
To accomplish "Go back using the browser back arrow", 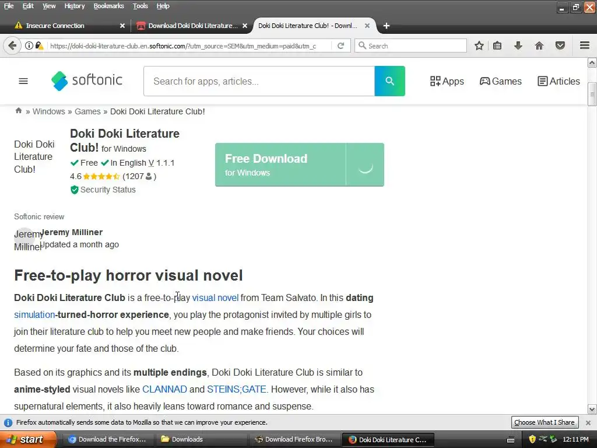I will pos(12,45).
